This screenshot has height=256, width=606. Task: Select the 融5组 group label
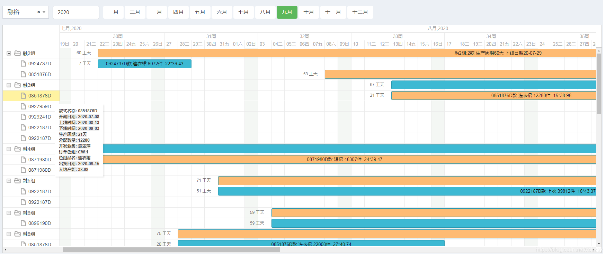pos(29,181)
